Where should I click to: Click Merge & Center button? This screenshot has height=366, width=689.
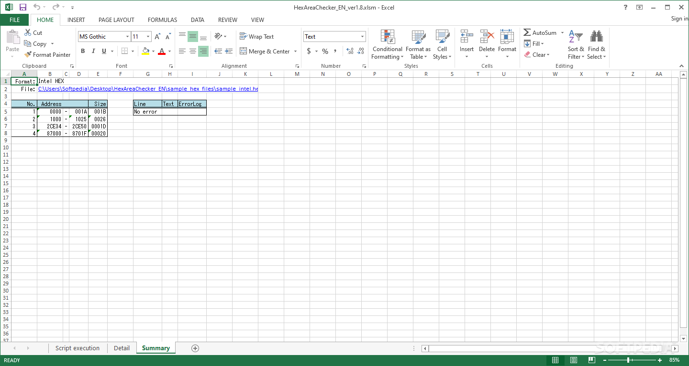pos(265,52)
